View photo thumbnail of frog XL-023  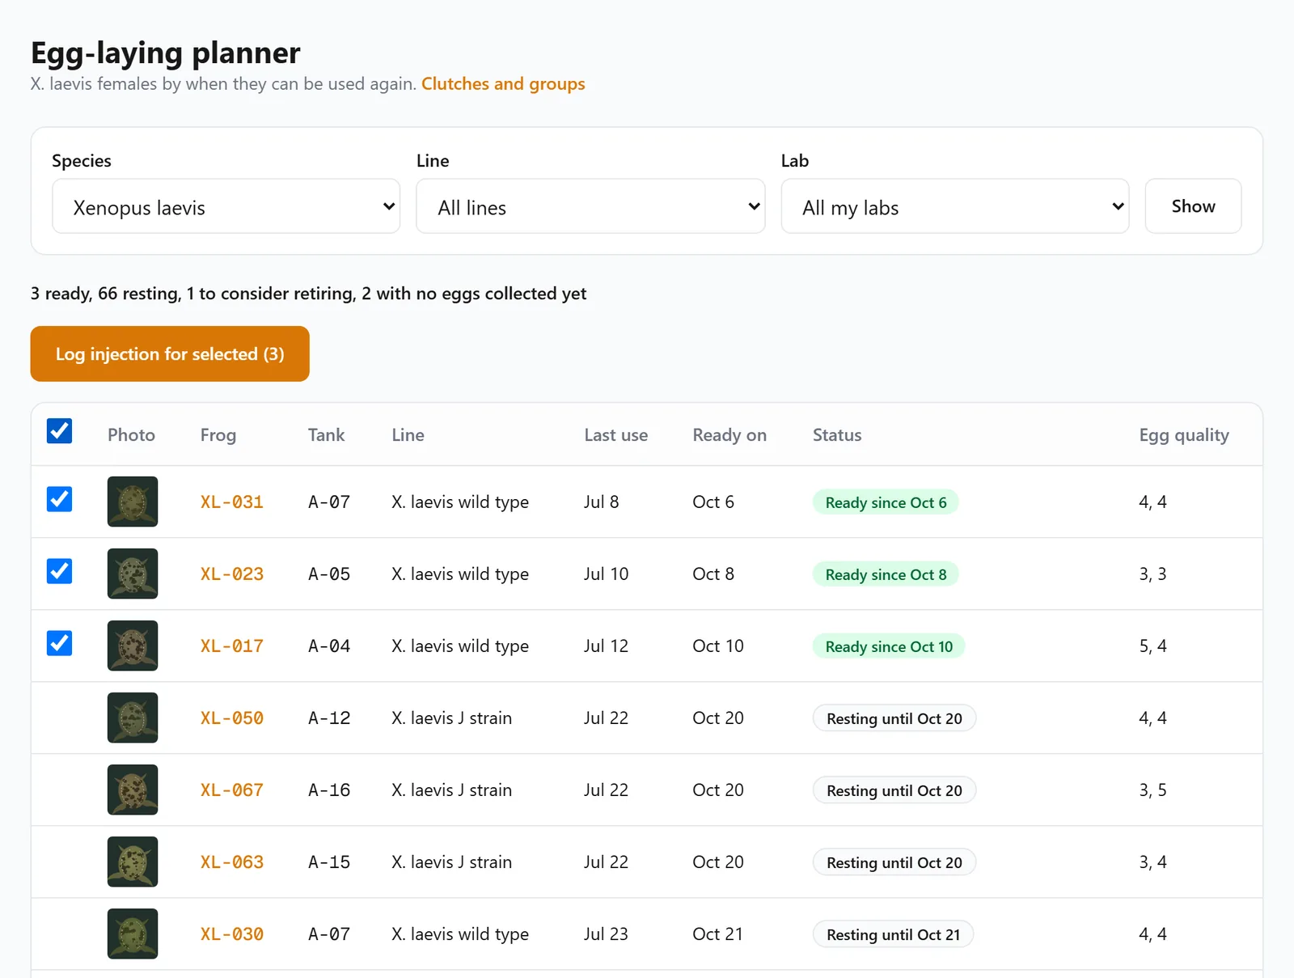(x=133, y=574)
